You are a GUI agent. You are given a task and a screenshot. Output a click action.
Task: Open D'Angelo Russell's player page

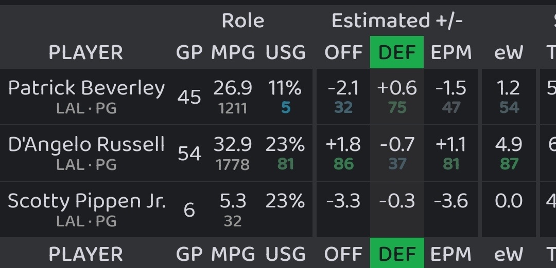point(86,144)
